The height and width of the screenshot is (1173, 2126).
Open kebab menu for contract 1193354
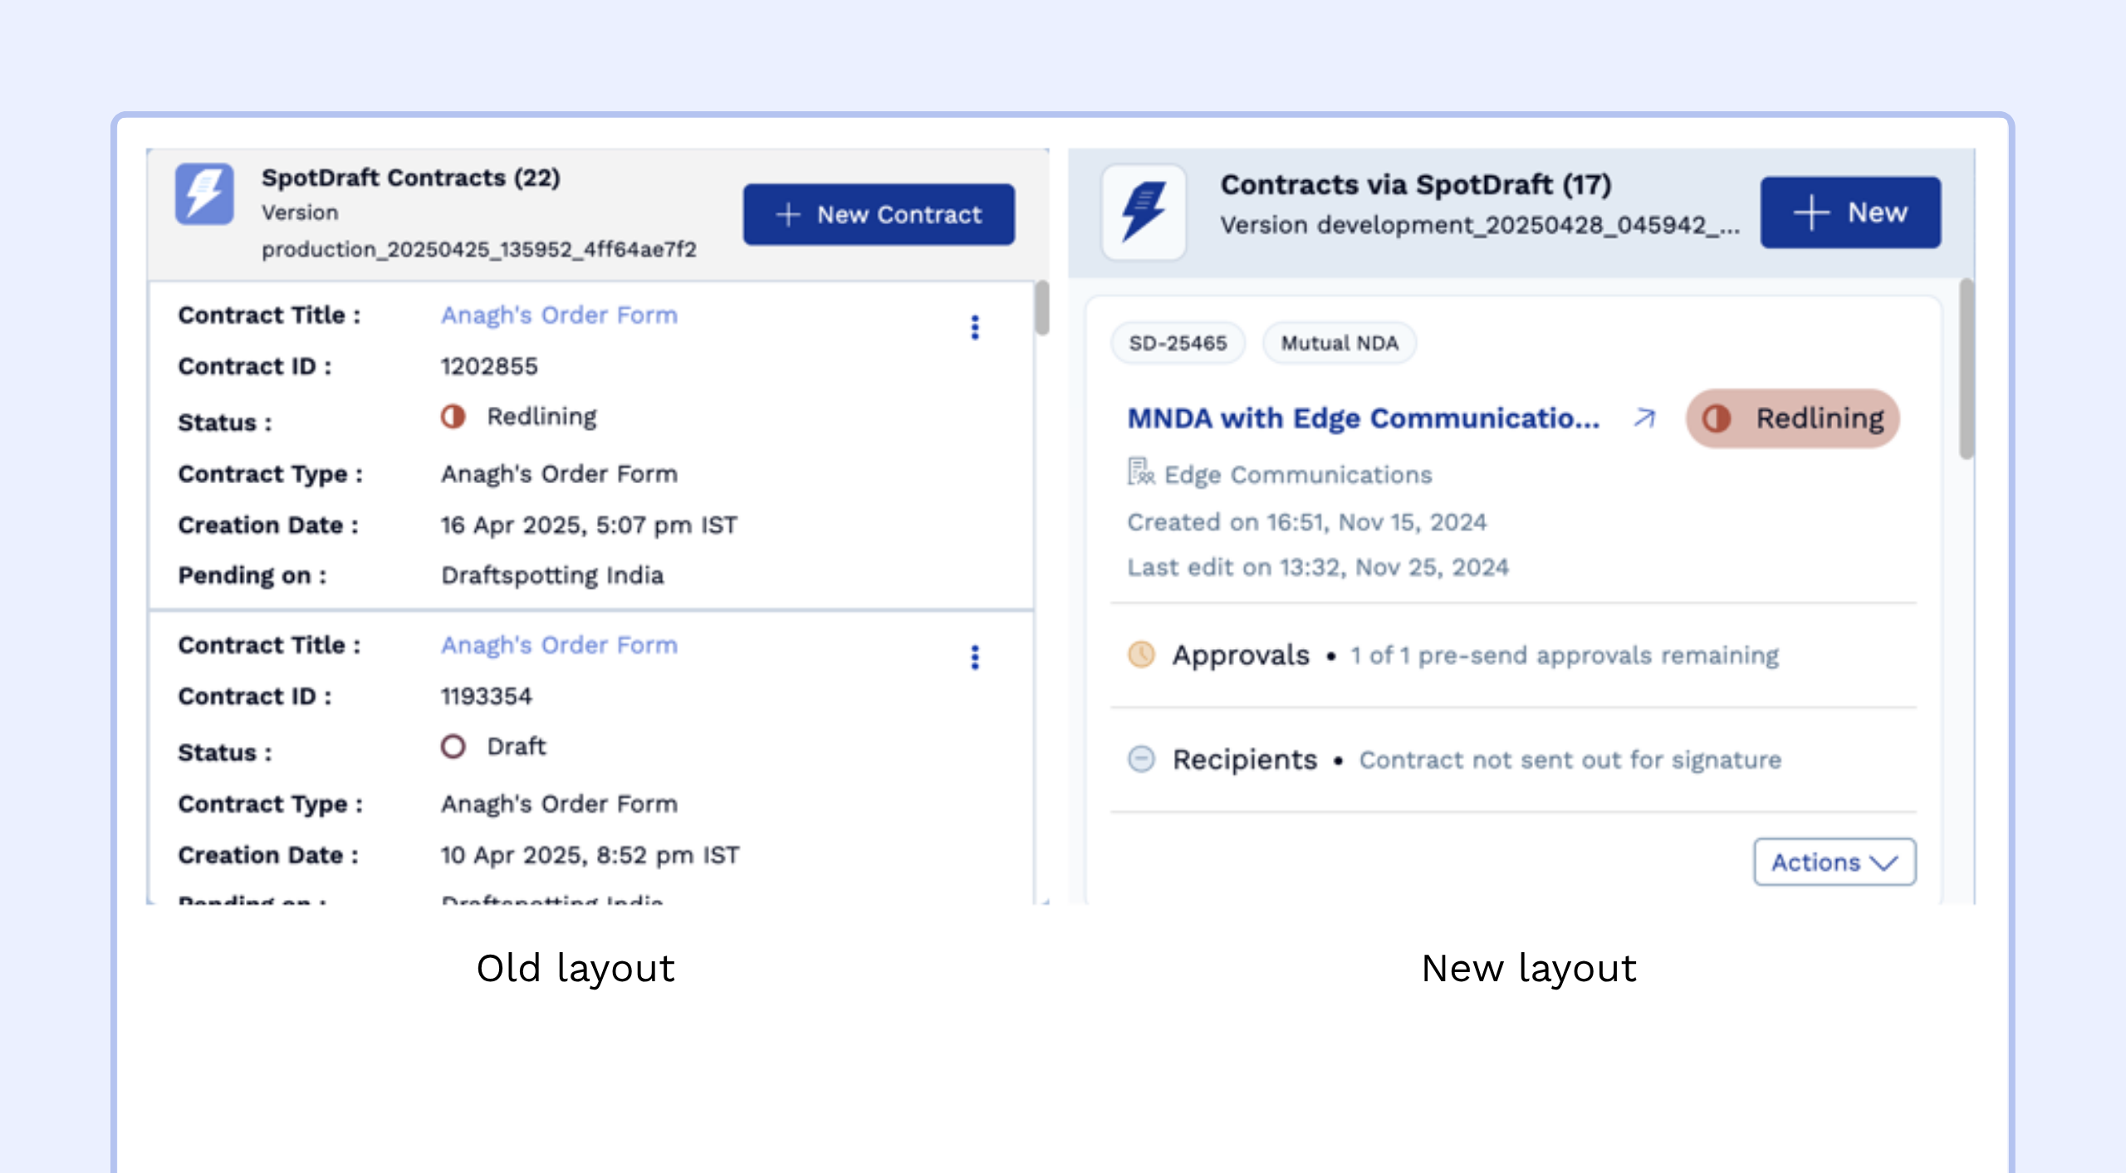(x=975, y=657)
